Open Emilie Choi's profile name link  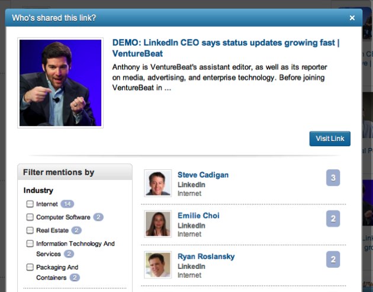coord(198,216)
